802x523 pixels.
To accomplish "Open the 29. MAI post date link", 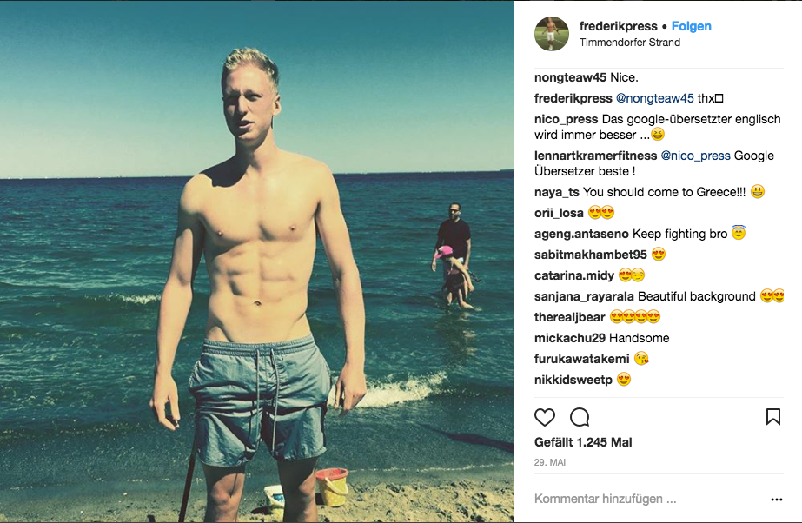I will coord(550,462).
